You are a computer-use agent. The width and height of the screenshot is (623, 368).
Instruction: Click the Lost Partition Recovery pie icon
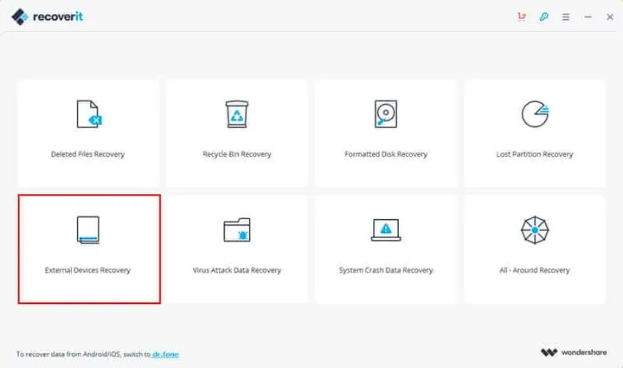(x=535, y=114)
